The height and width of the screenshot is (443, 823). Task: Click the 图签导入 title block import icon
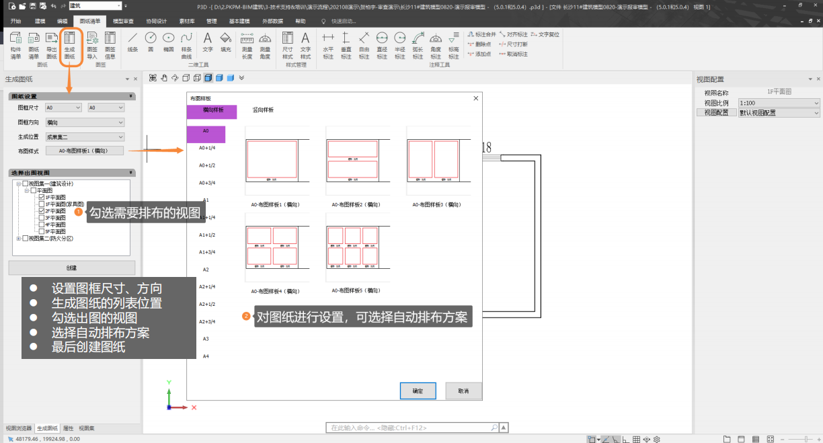pyautogui.click(x=92, y=45)
